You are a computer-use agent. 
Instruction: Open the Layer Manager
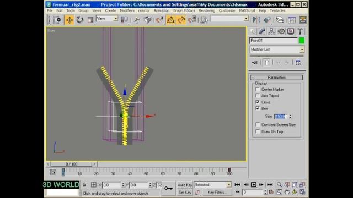pyautogui.click(x=280, y=20)
